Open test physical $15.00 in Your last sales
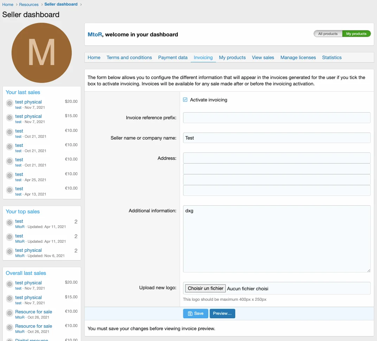This screenshot has height=341, width=377. [x=28, y=116]
